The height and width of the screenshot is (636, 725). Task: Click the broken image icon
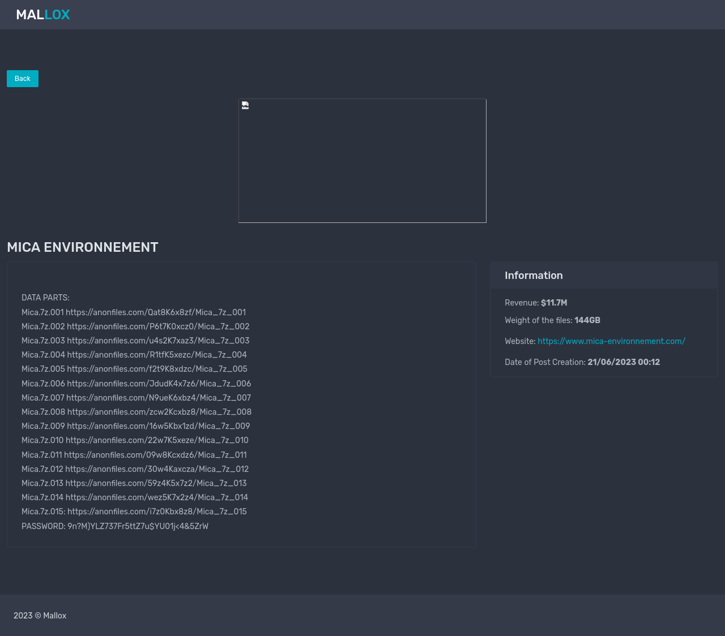click(x=245, y=105)
